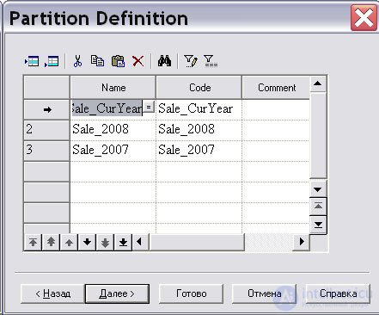The image size is (379, 315).
Task: Click the Sale_2007 Name cell
Action: (113, 151)
